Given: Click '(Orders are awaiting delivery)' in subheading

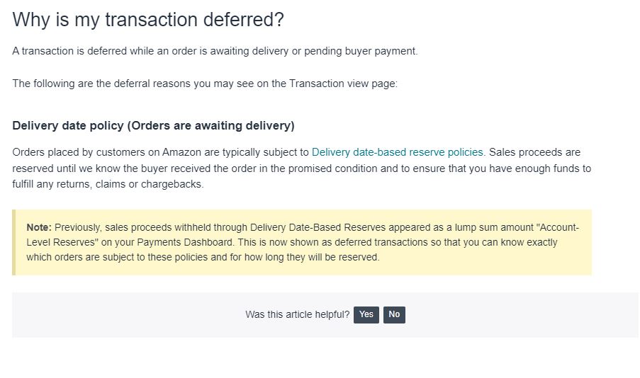Looking at the screenshot, I should pyautogui.click(x=211, y=125).
